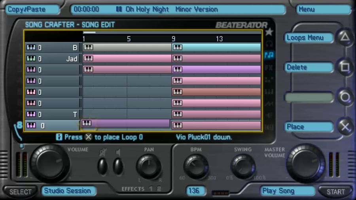Select the fourth track header row

53,81
